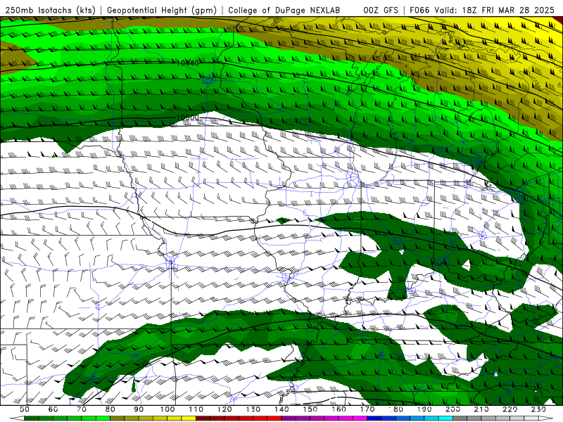Click the 70 value on the color scale
Viewport: 563px width, 422px height.
click(x=82, y=409)
